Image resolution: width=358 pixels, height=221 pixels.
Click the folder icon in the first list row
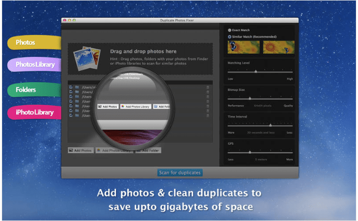[x=77, y=87]
